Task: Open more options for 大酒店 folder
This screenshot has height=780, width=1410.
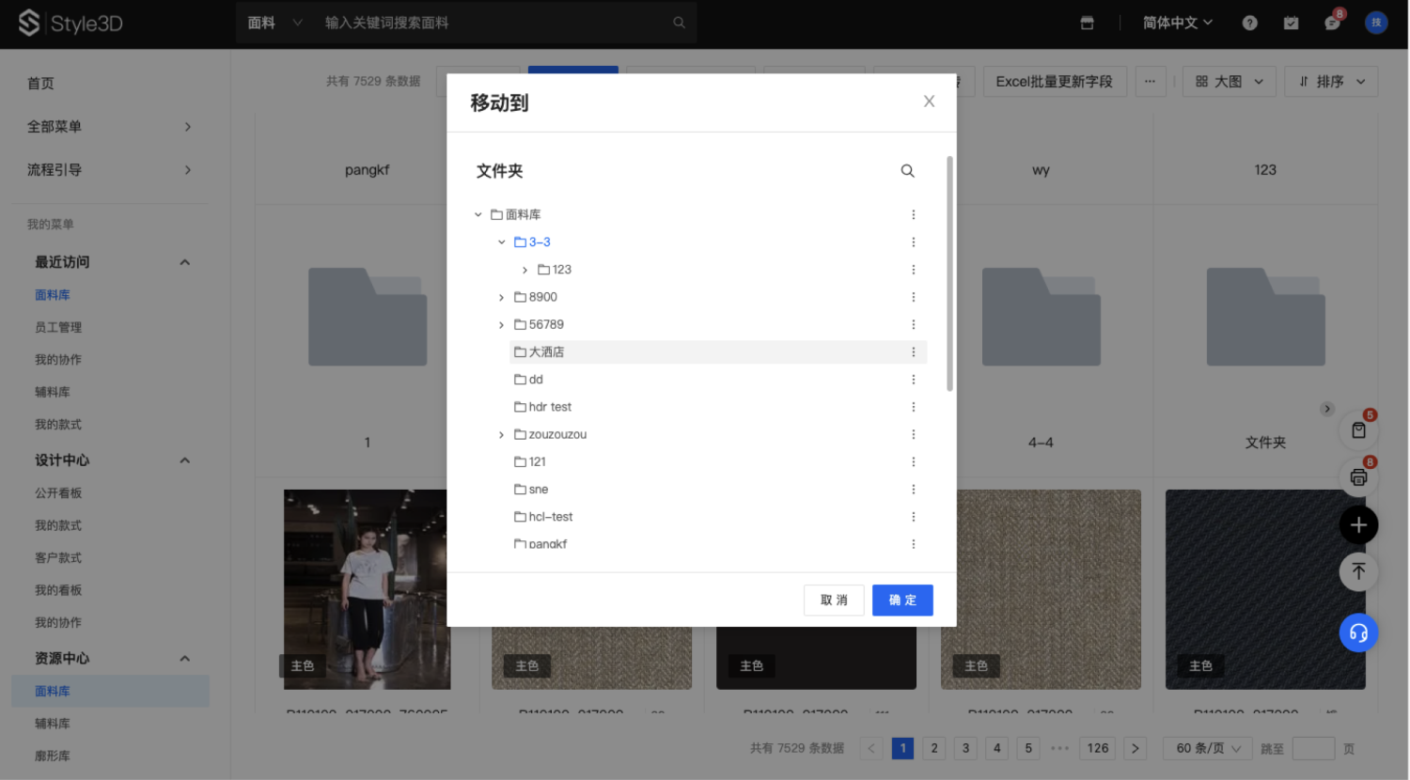Action: click(913, 352)
